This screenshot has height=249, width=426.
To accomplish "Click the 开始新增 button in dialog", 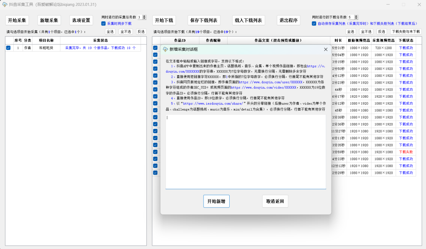I will 216,201.
